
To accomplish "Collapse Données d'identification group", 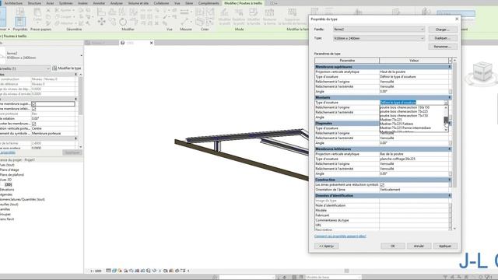I will pos(450,195).
